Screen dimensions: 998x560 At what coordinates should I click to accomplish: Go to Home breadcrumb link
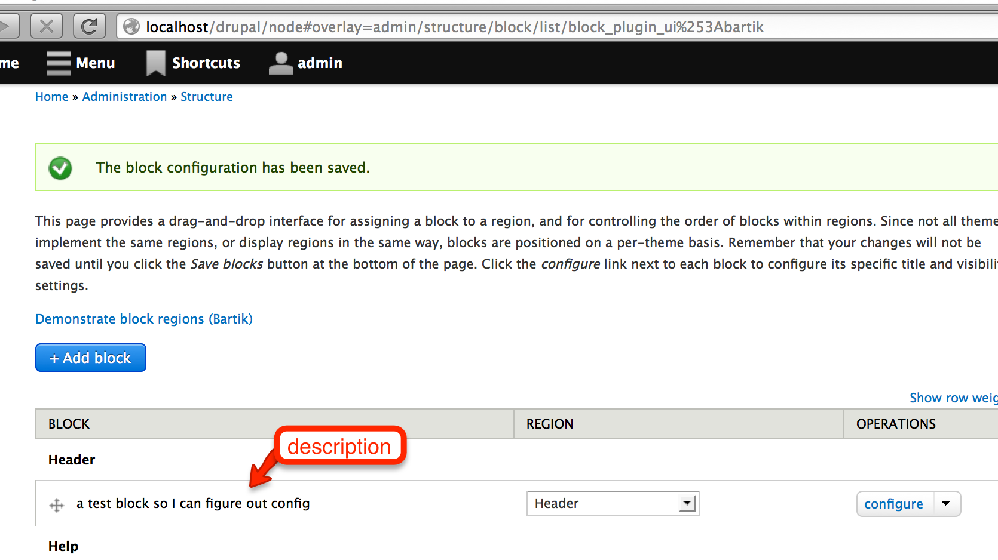click(x=51, y=97)
